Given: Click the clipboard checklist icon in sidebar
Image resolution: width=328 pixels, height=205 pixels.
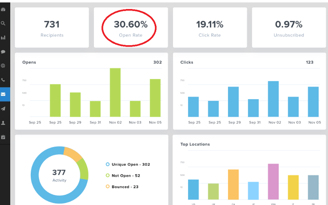Looking at the screenshot, I should [x=3, y=137].
